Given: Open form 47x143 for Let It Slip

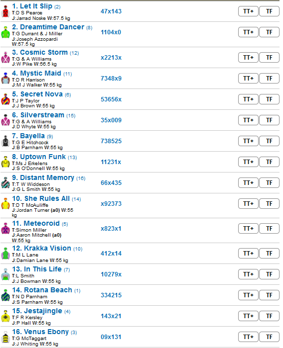Looking at the screenshot, I should tap(111, 11).
